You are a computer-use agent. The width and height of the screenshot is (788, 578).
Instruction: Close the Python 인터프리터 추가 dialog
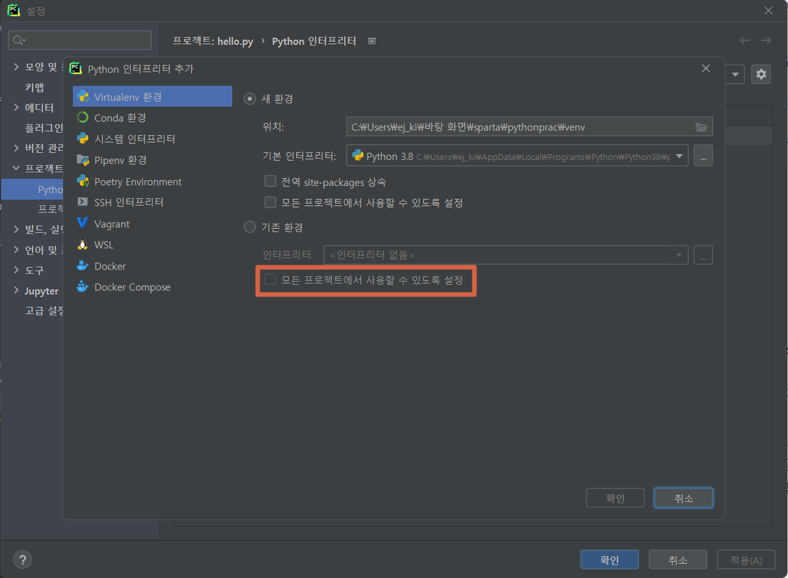[x=707, y=68]
